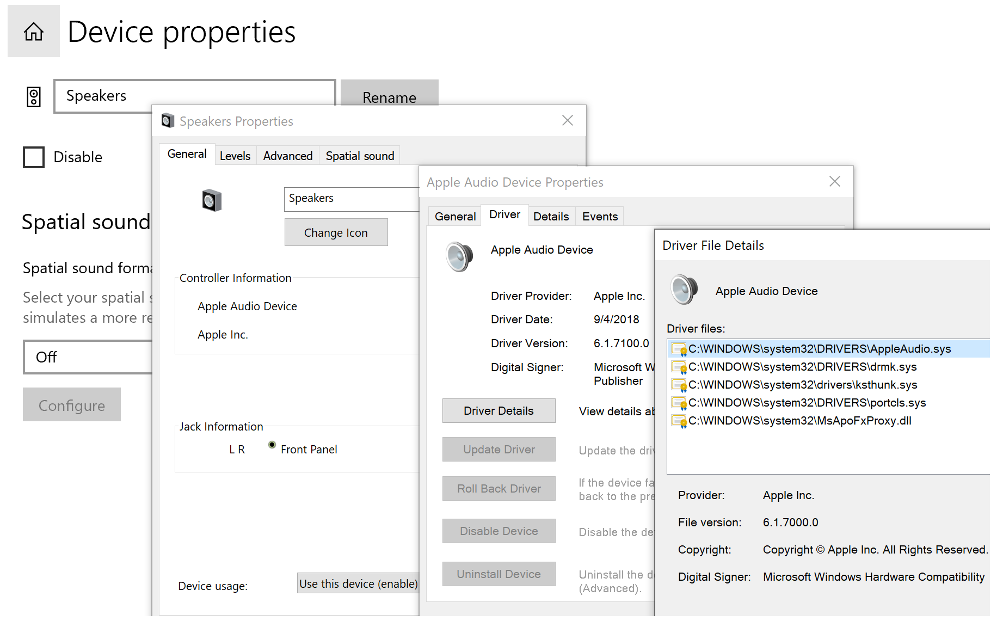Viewport: 1003px width, 627px height.
Task: Click the MsApoFxProxy.dll file certificate icon
Action: [679, 421]
